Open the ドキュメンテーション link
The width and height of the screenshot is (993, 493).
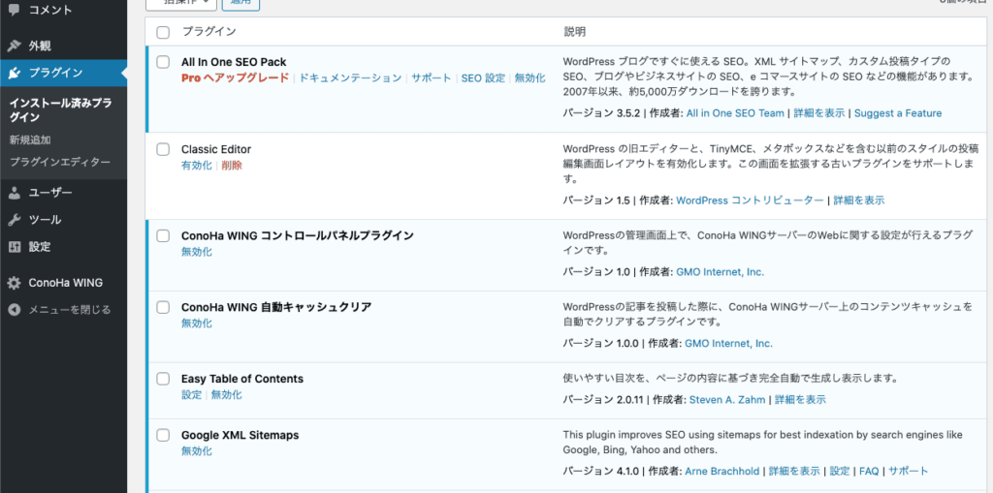pyautogui.click(x=350, y=77)
